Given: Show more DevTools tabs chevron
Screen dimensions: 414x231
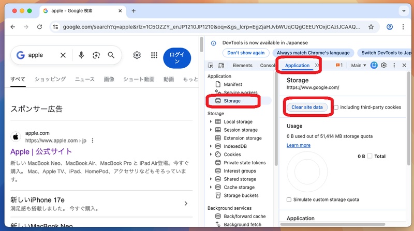Looking at the screenshot, I should pyautogui.click(x=317, y=66).
